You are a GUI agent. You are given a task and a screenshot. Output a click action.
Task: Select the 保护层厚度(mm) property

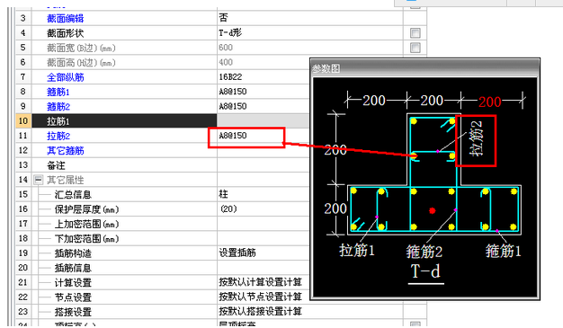coord(86,209)
